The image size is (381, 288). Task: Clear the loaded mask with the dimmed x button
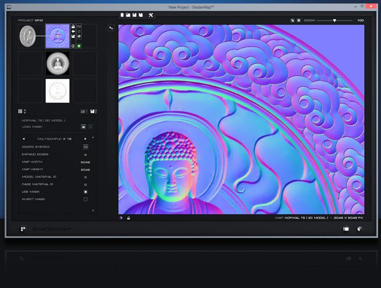click(x=90, y=127)
